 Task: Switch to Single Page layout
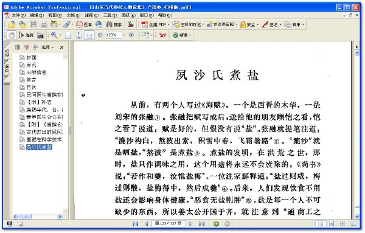click(x=321, y=224)
